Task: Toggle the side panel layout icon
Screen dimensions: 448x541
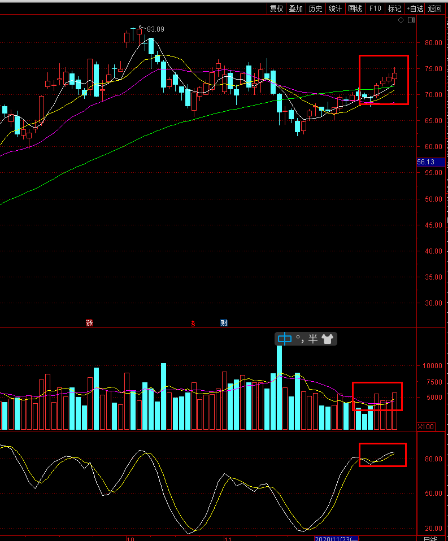Action: pyautogui.click(x=411, y=20)
